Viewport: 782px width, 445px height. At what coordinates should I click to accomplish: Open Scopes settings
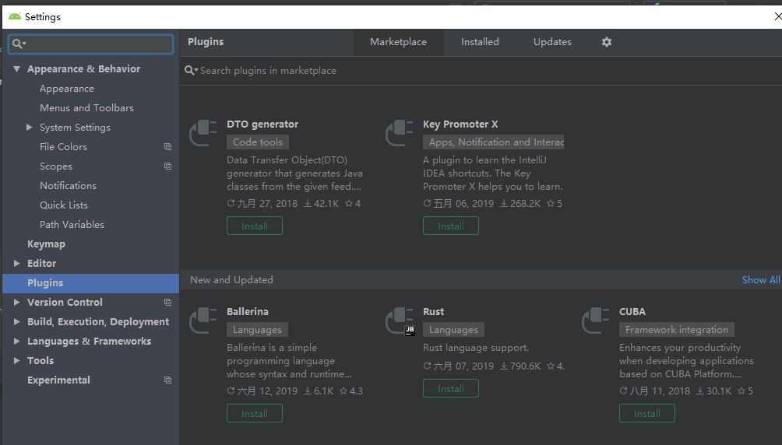[56, 166]
